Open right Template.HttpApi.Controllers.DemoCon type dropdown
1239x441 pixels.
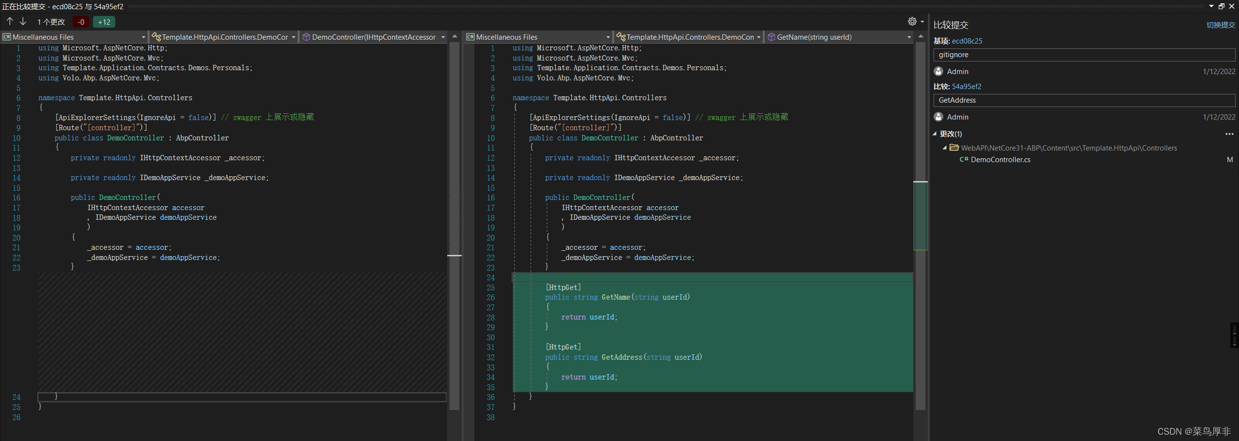688,37
